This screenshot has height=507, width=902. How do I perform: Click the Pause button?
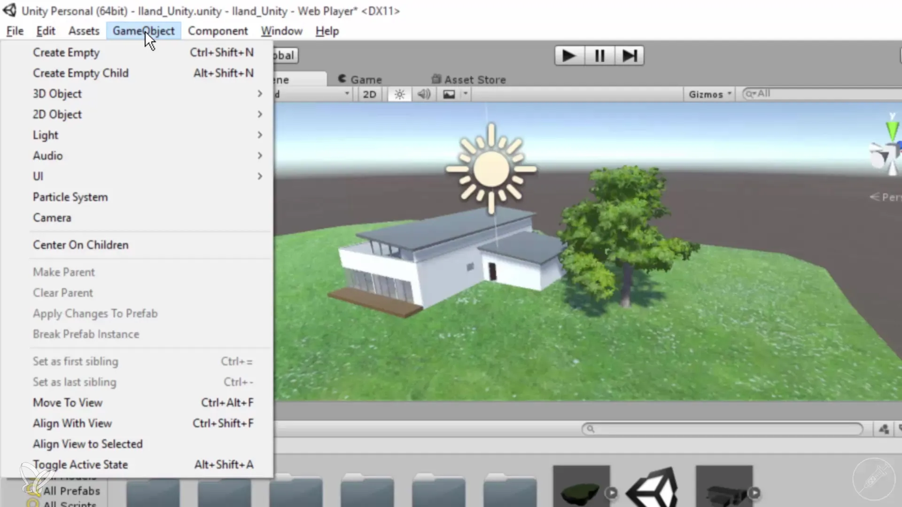tap(599, 56)
